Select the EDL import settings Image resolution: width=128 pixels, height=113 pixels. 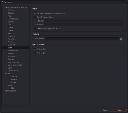tap(12, 88)
